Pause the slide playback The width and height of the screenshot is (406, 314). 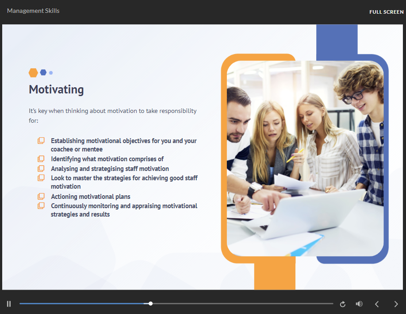click(x=9, y=304)
